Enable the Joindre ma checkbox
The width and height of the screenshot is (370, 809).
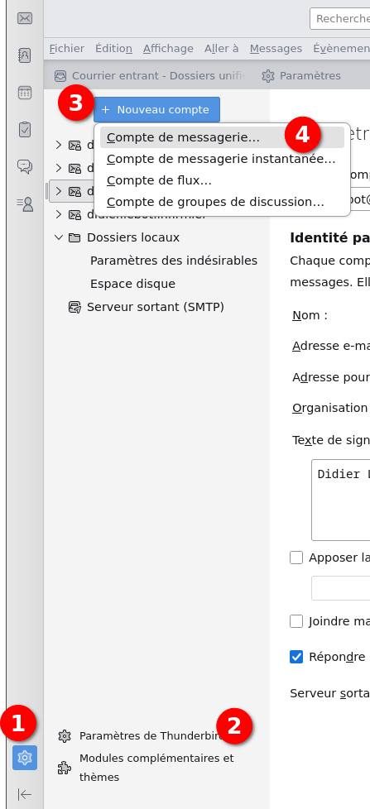pyautogui.click(x=296, y=621)
